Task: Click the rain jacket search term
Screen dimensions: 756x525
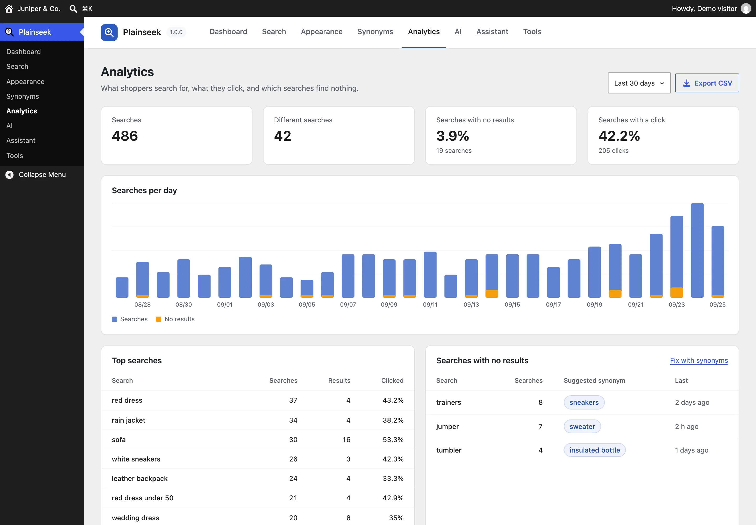Action: (x=129, y=421)
